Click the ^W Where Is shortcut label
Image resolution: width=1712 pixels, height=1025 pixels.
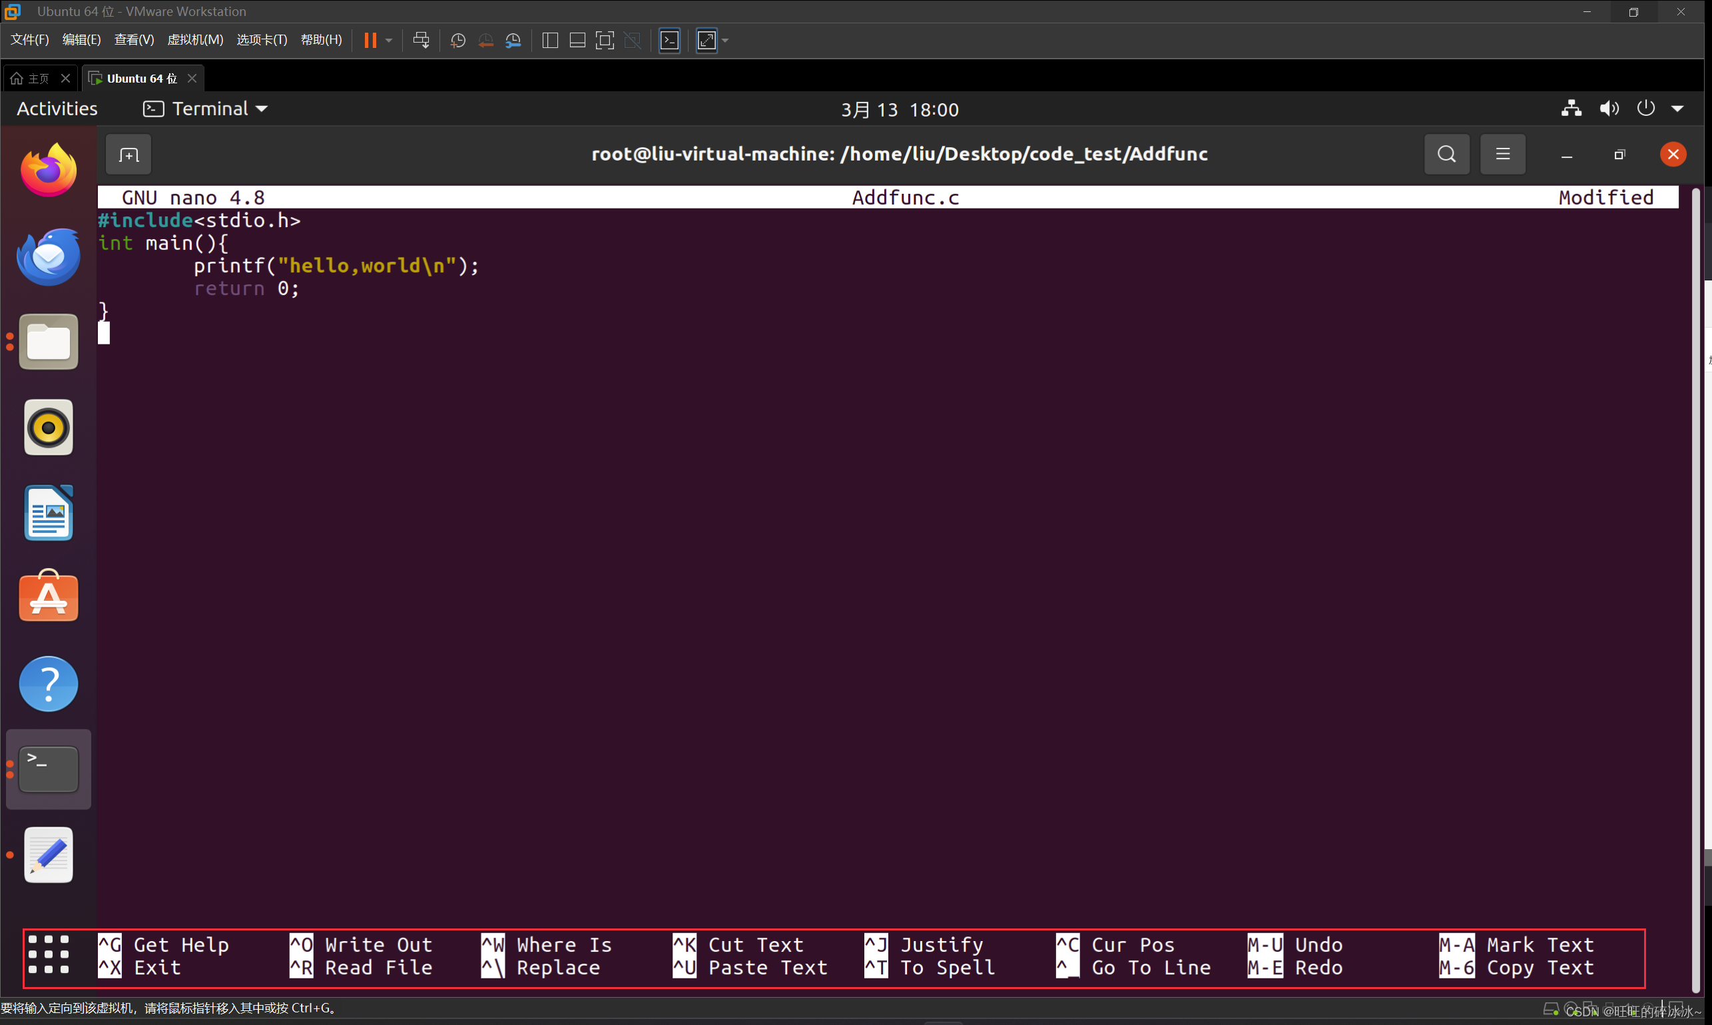(547, 945)
